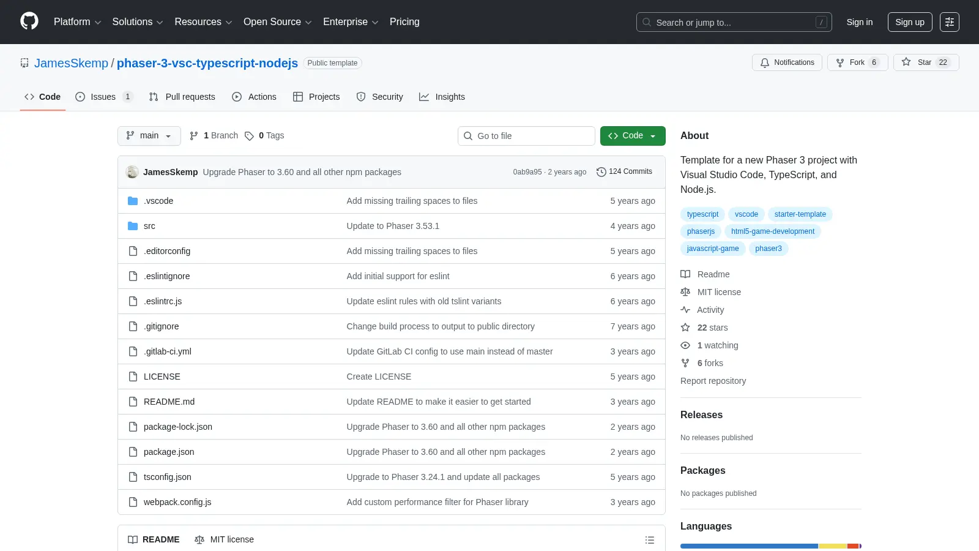Click the typescript topic tag

click(702, 214)
